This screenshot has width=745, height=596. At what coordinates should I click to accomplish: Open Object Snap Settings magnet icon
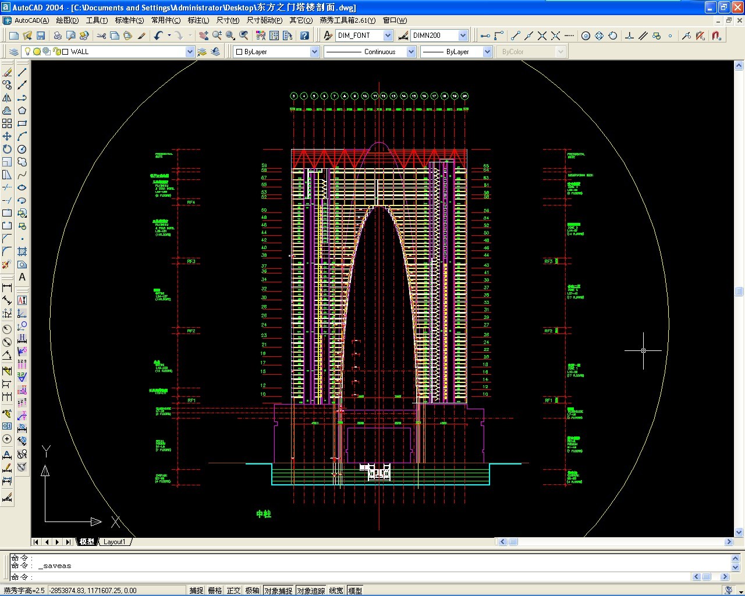pyautogui.click(x=716, y=36)
